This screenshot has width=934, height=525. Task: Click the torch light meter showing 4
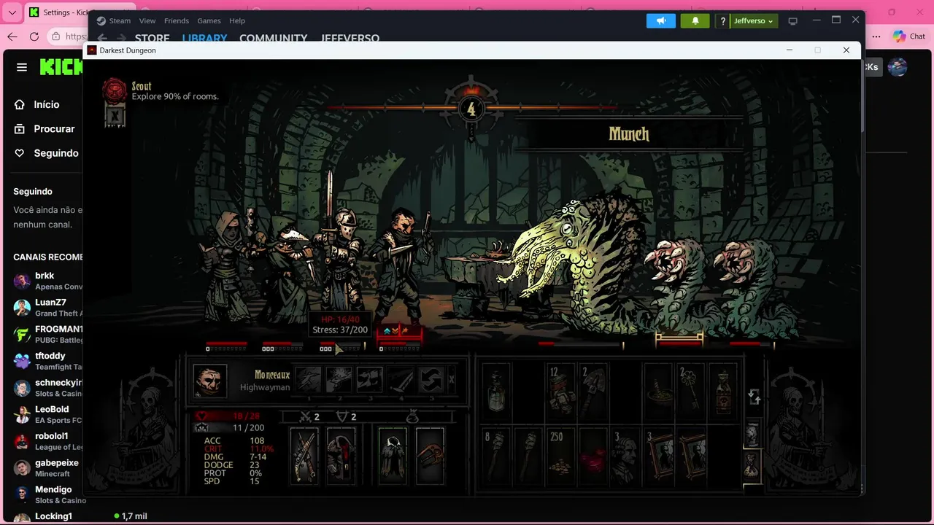coord(471,109)
